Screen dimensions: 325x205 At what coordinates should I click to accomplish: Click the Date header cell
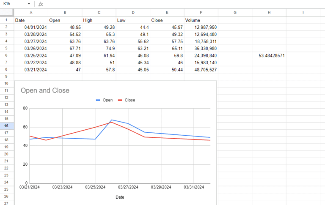(31, 20)
